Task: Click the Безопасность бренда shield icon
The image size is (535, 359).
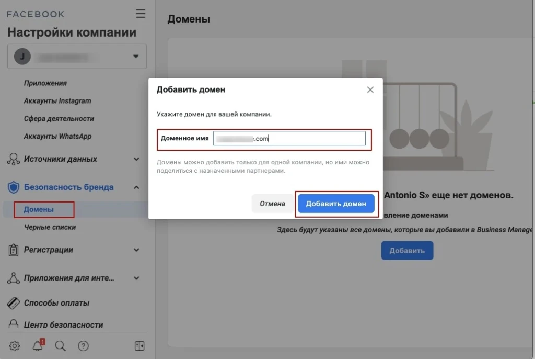Action: pos(14,187)
